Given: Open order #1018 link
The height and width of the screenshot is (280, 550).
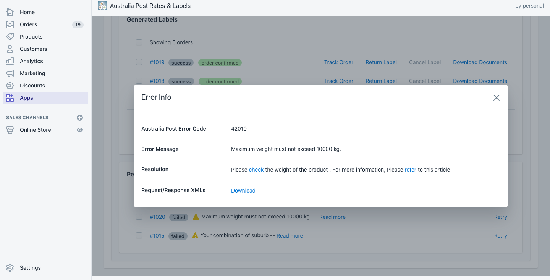Looking at the screenshot, I should pos(157,81).
